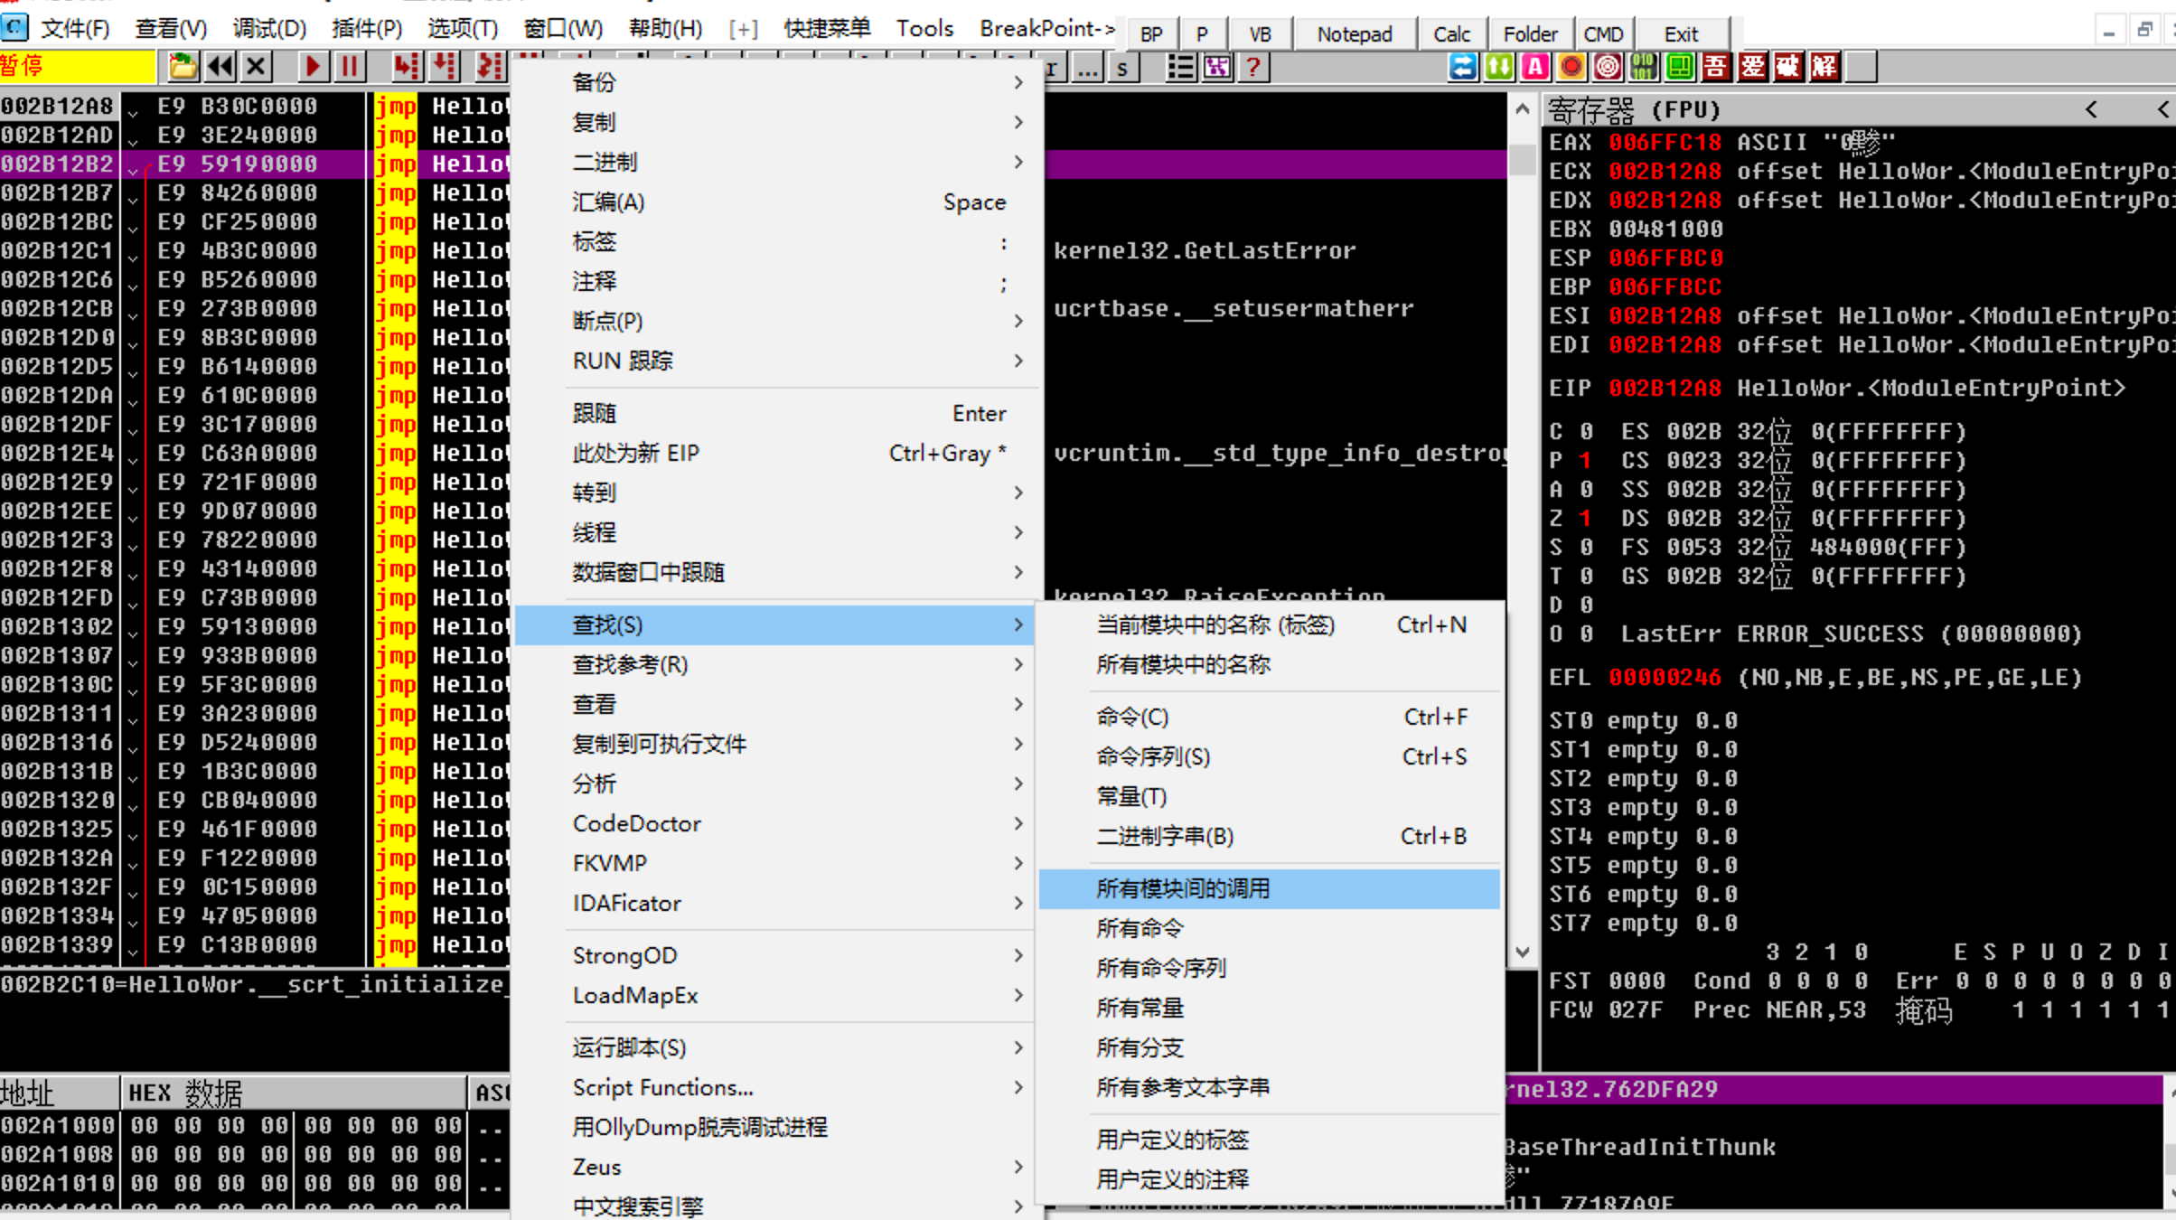
Task: Click the red record circle icon
Action: (1571, 68)
